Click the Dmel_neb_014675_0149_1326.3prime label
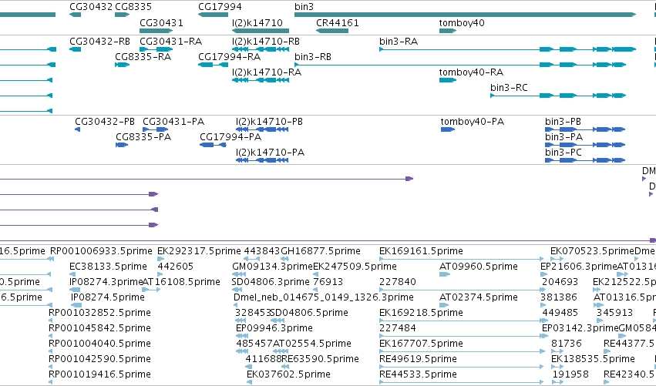 (x=324, y=297)
